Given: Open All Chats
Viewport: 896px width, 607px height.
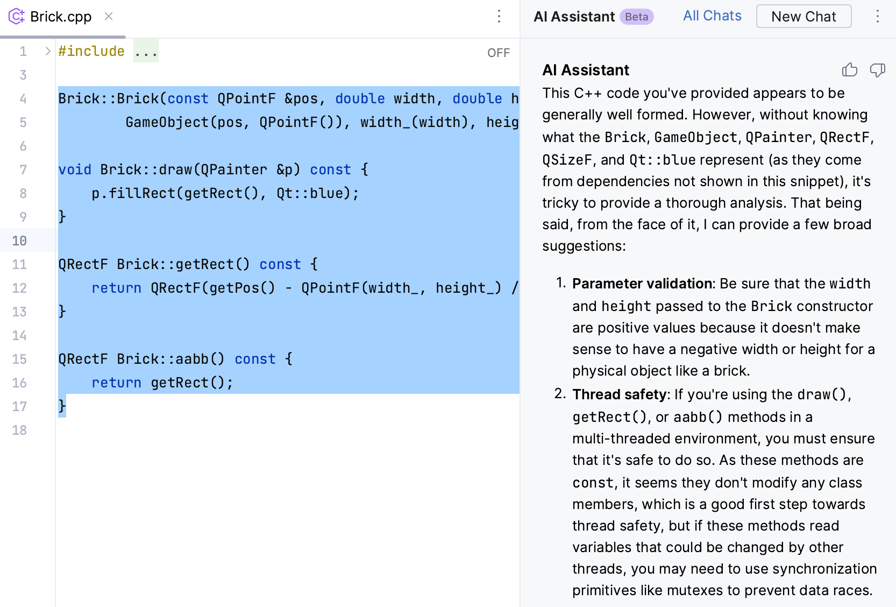Looking at the screenshot, I should coord(712,16).
